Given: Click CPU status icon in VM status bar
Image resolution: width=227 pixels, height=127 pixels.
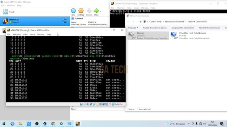Looking at the screenshot, I should click(x=107, y=104).
